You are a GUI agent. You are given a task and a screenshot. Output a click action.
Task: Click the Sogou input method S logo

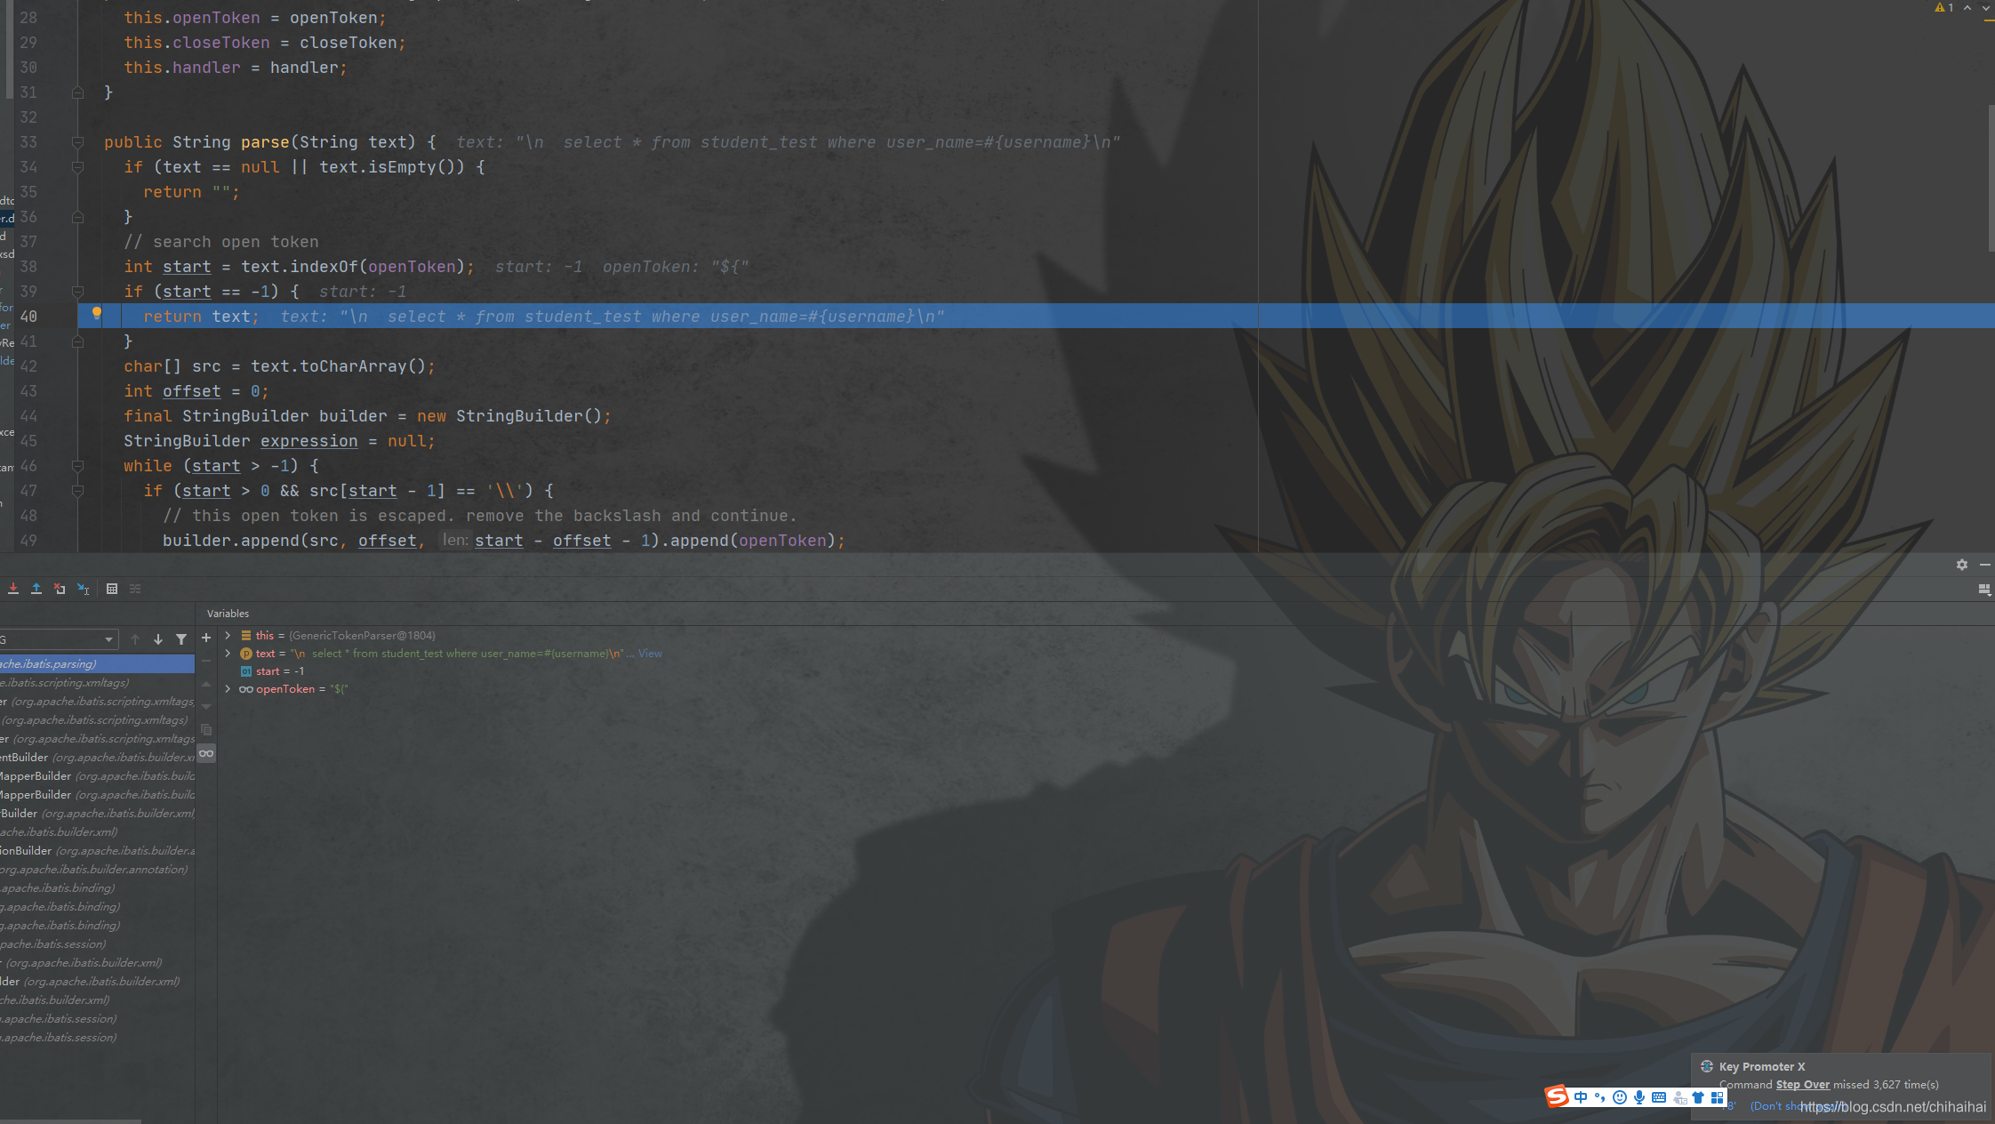click(1557, 1097)
